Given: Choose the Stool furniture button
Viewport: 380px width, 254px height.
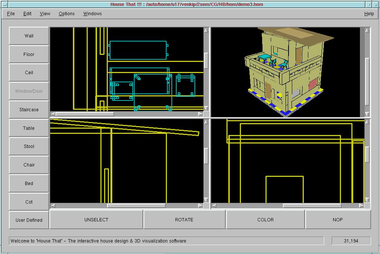Looking at the screenshot, I should pos(29,146).
